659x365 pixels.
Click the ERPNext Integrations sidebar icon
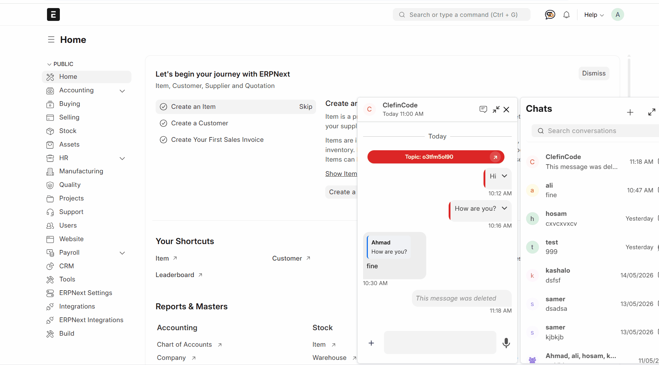tap(50, 320)
